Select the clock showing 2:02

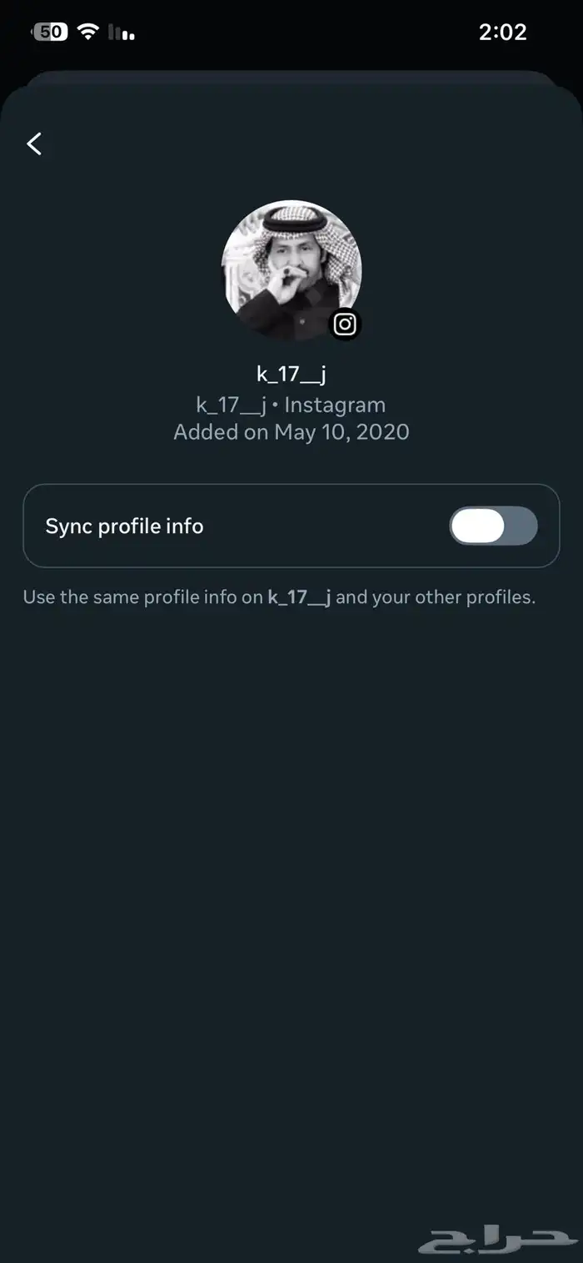504,31
